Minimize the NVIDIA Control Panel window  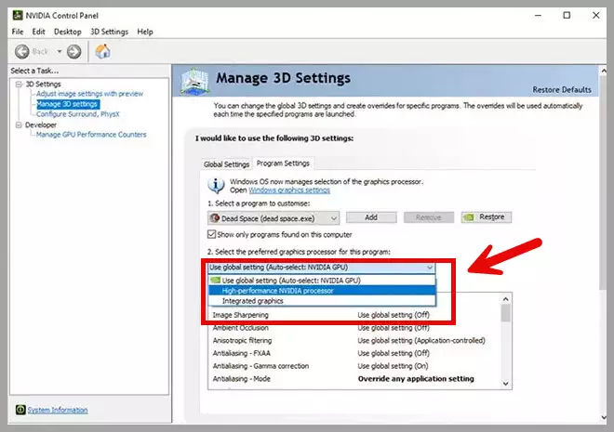538,15
